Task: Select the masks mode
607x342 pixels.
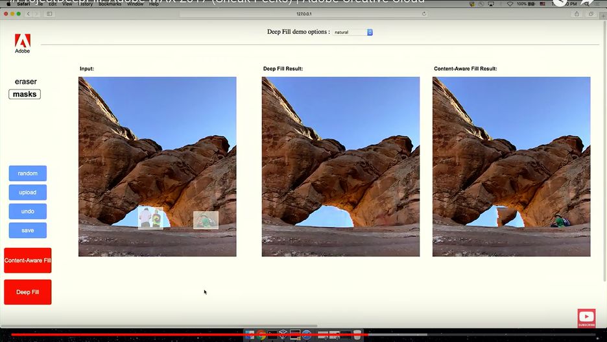Action: 25,94
